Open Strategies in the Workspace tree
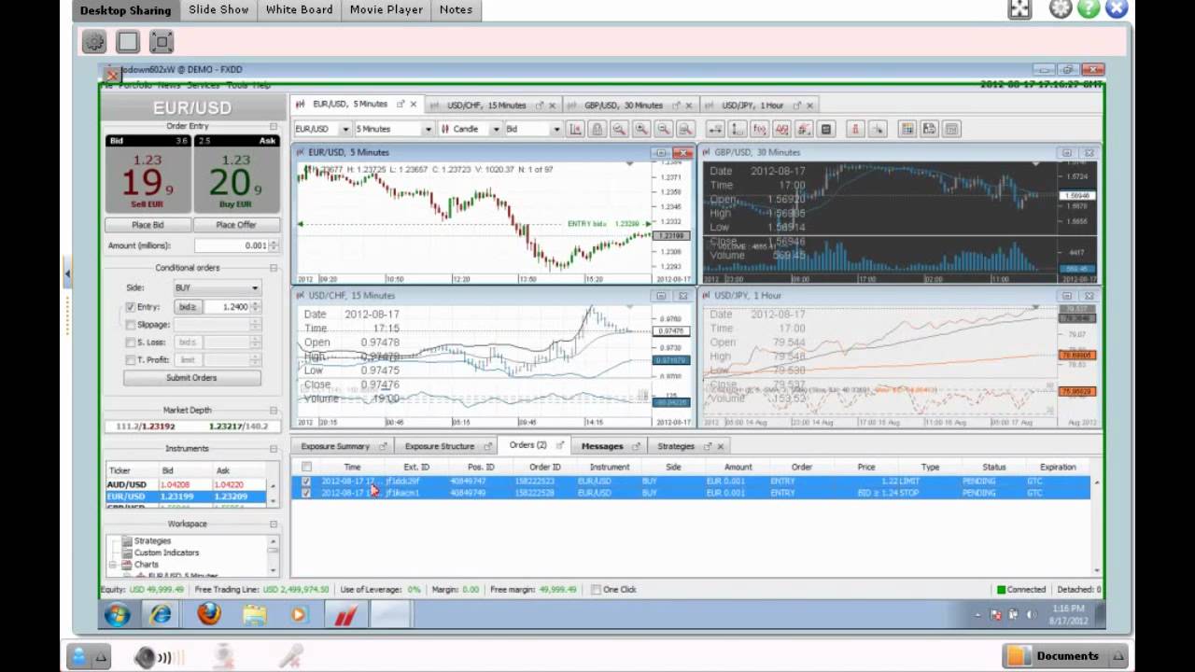Image resolution: width=1195 pixels, height=672 pixels. tap(152, 540)
